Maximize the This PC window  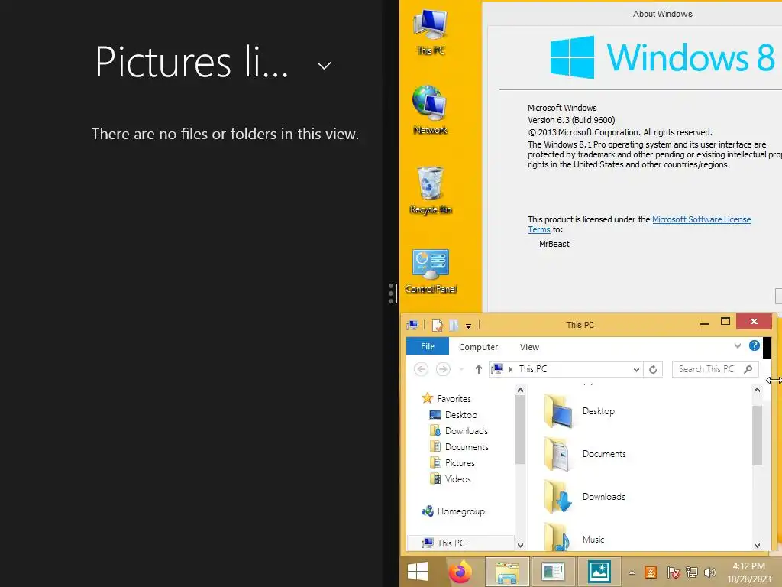725,322
